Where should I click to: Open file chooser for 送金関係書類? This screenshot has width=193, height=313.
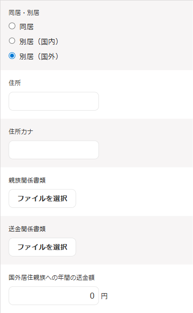42,247
